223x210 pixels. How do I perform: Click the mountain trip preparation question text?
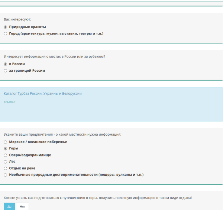coord(98,198)
